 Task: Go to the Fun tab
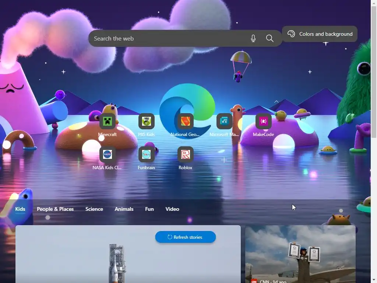coord(149,209)
